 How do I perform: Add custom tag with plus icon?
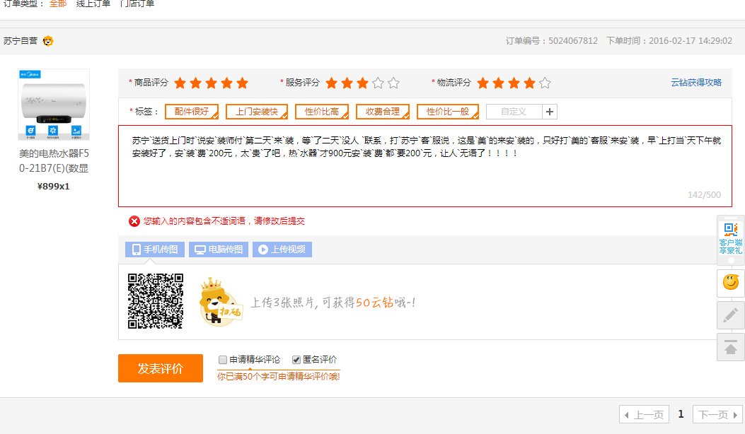pyautogui.click(x=550, y=112)
